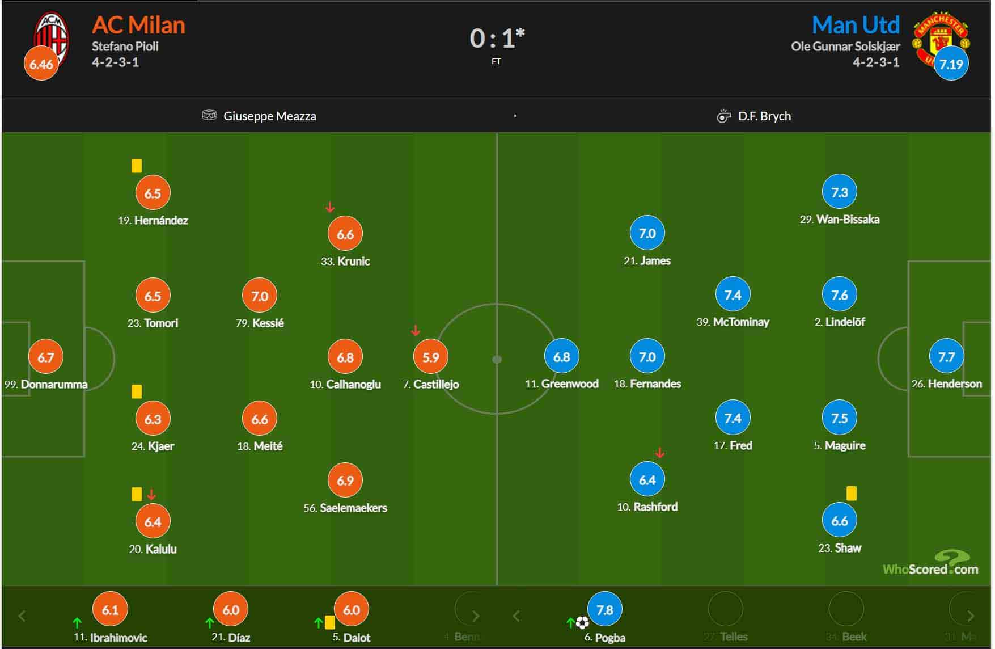This screenshot has height=649, width=995.
Task: Select Donnarumma's 6.7 rating circle
Action: 46,357
